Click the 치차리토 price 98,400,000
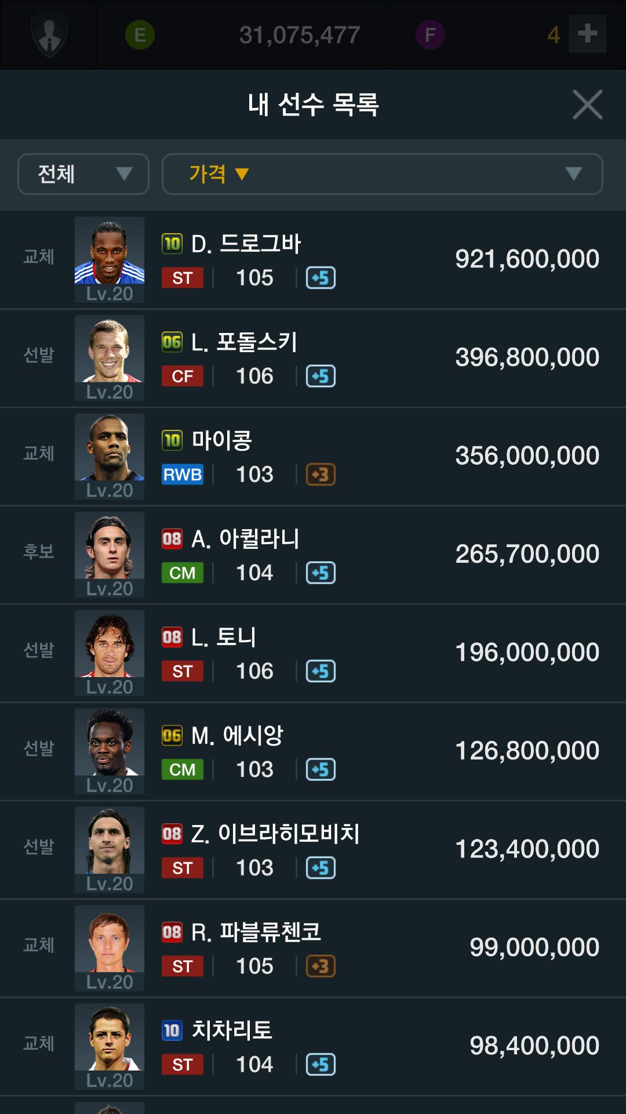 pyautogui.click(x=534, y=1046)
